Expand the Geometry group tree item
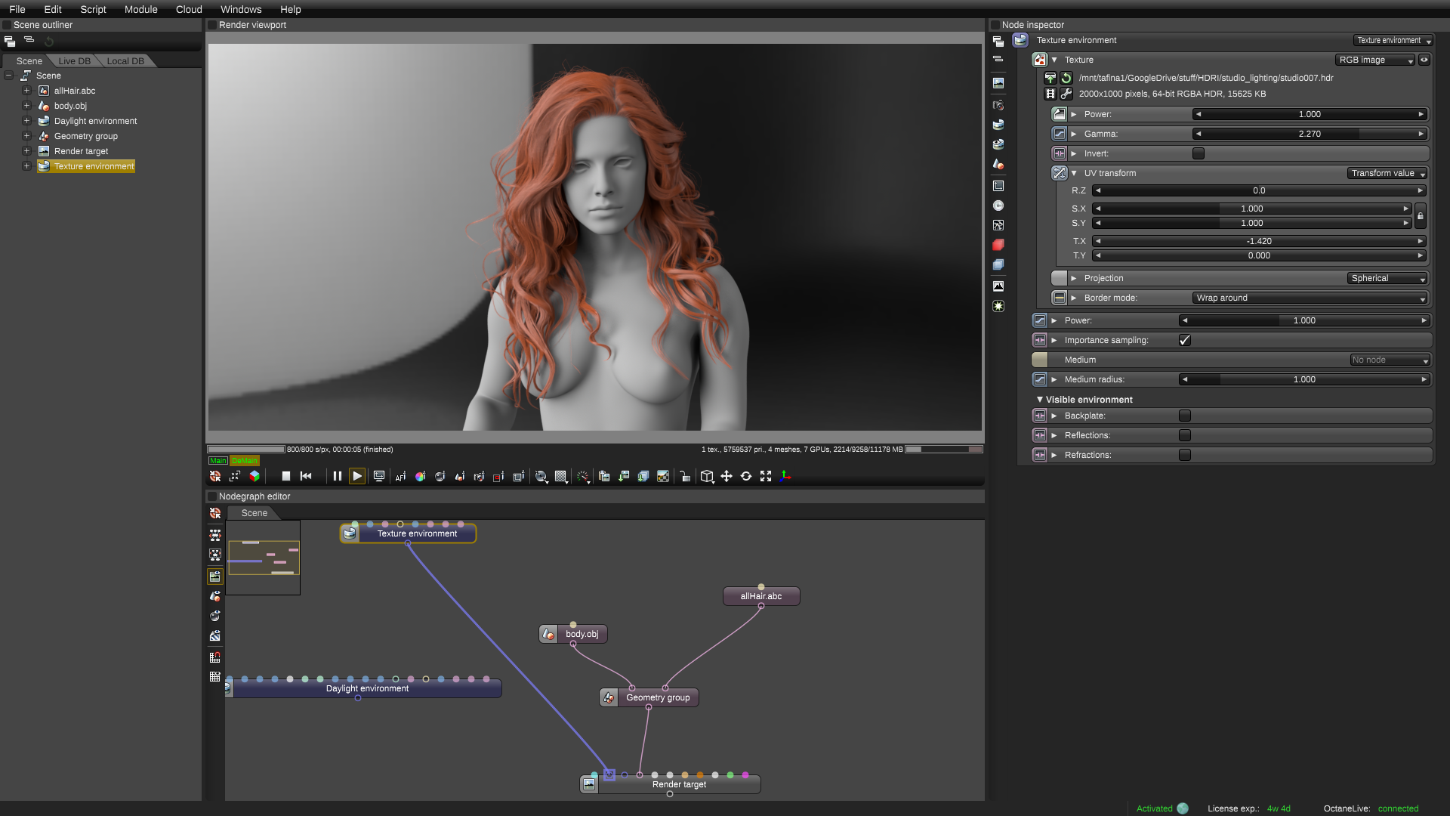 26,136
